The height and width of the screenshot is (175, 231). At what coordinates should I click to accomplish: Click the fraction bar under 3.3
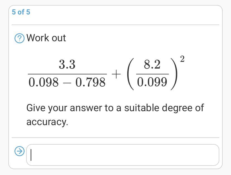click(67, 74)
